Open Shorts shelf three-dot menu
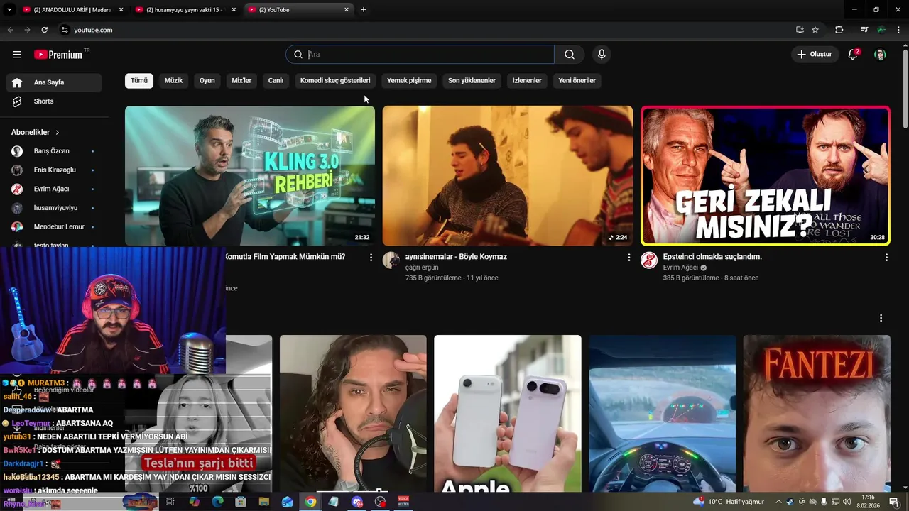The image size is (909, 511). (881, 318)
